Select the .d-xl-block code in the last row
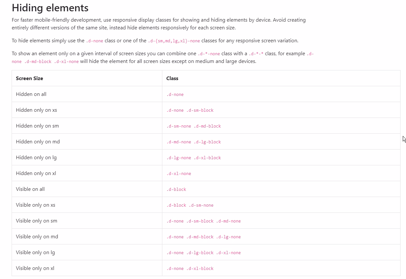 click(x=200, y=268)
